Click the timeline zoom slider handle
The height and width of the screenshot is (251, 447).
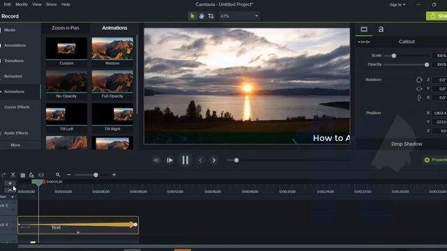click(96, 175)
